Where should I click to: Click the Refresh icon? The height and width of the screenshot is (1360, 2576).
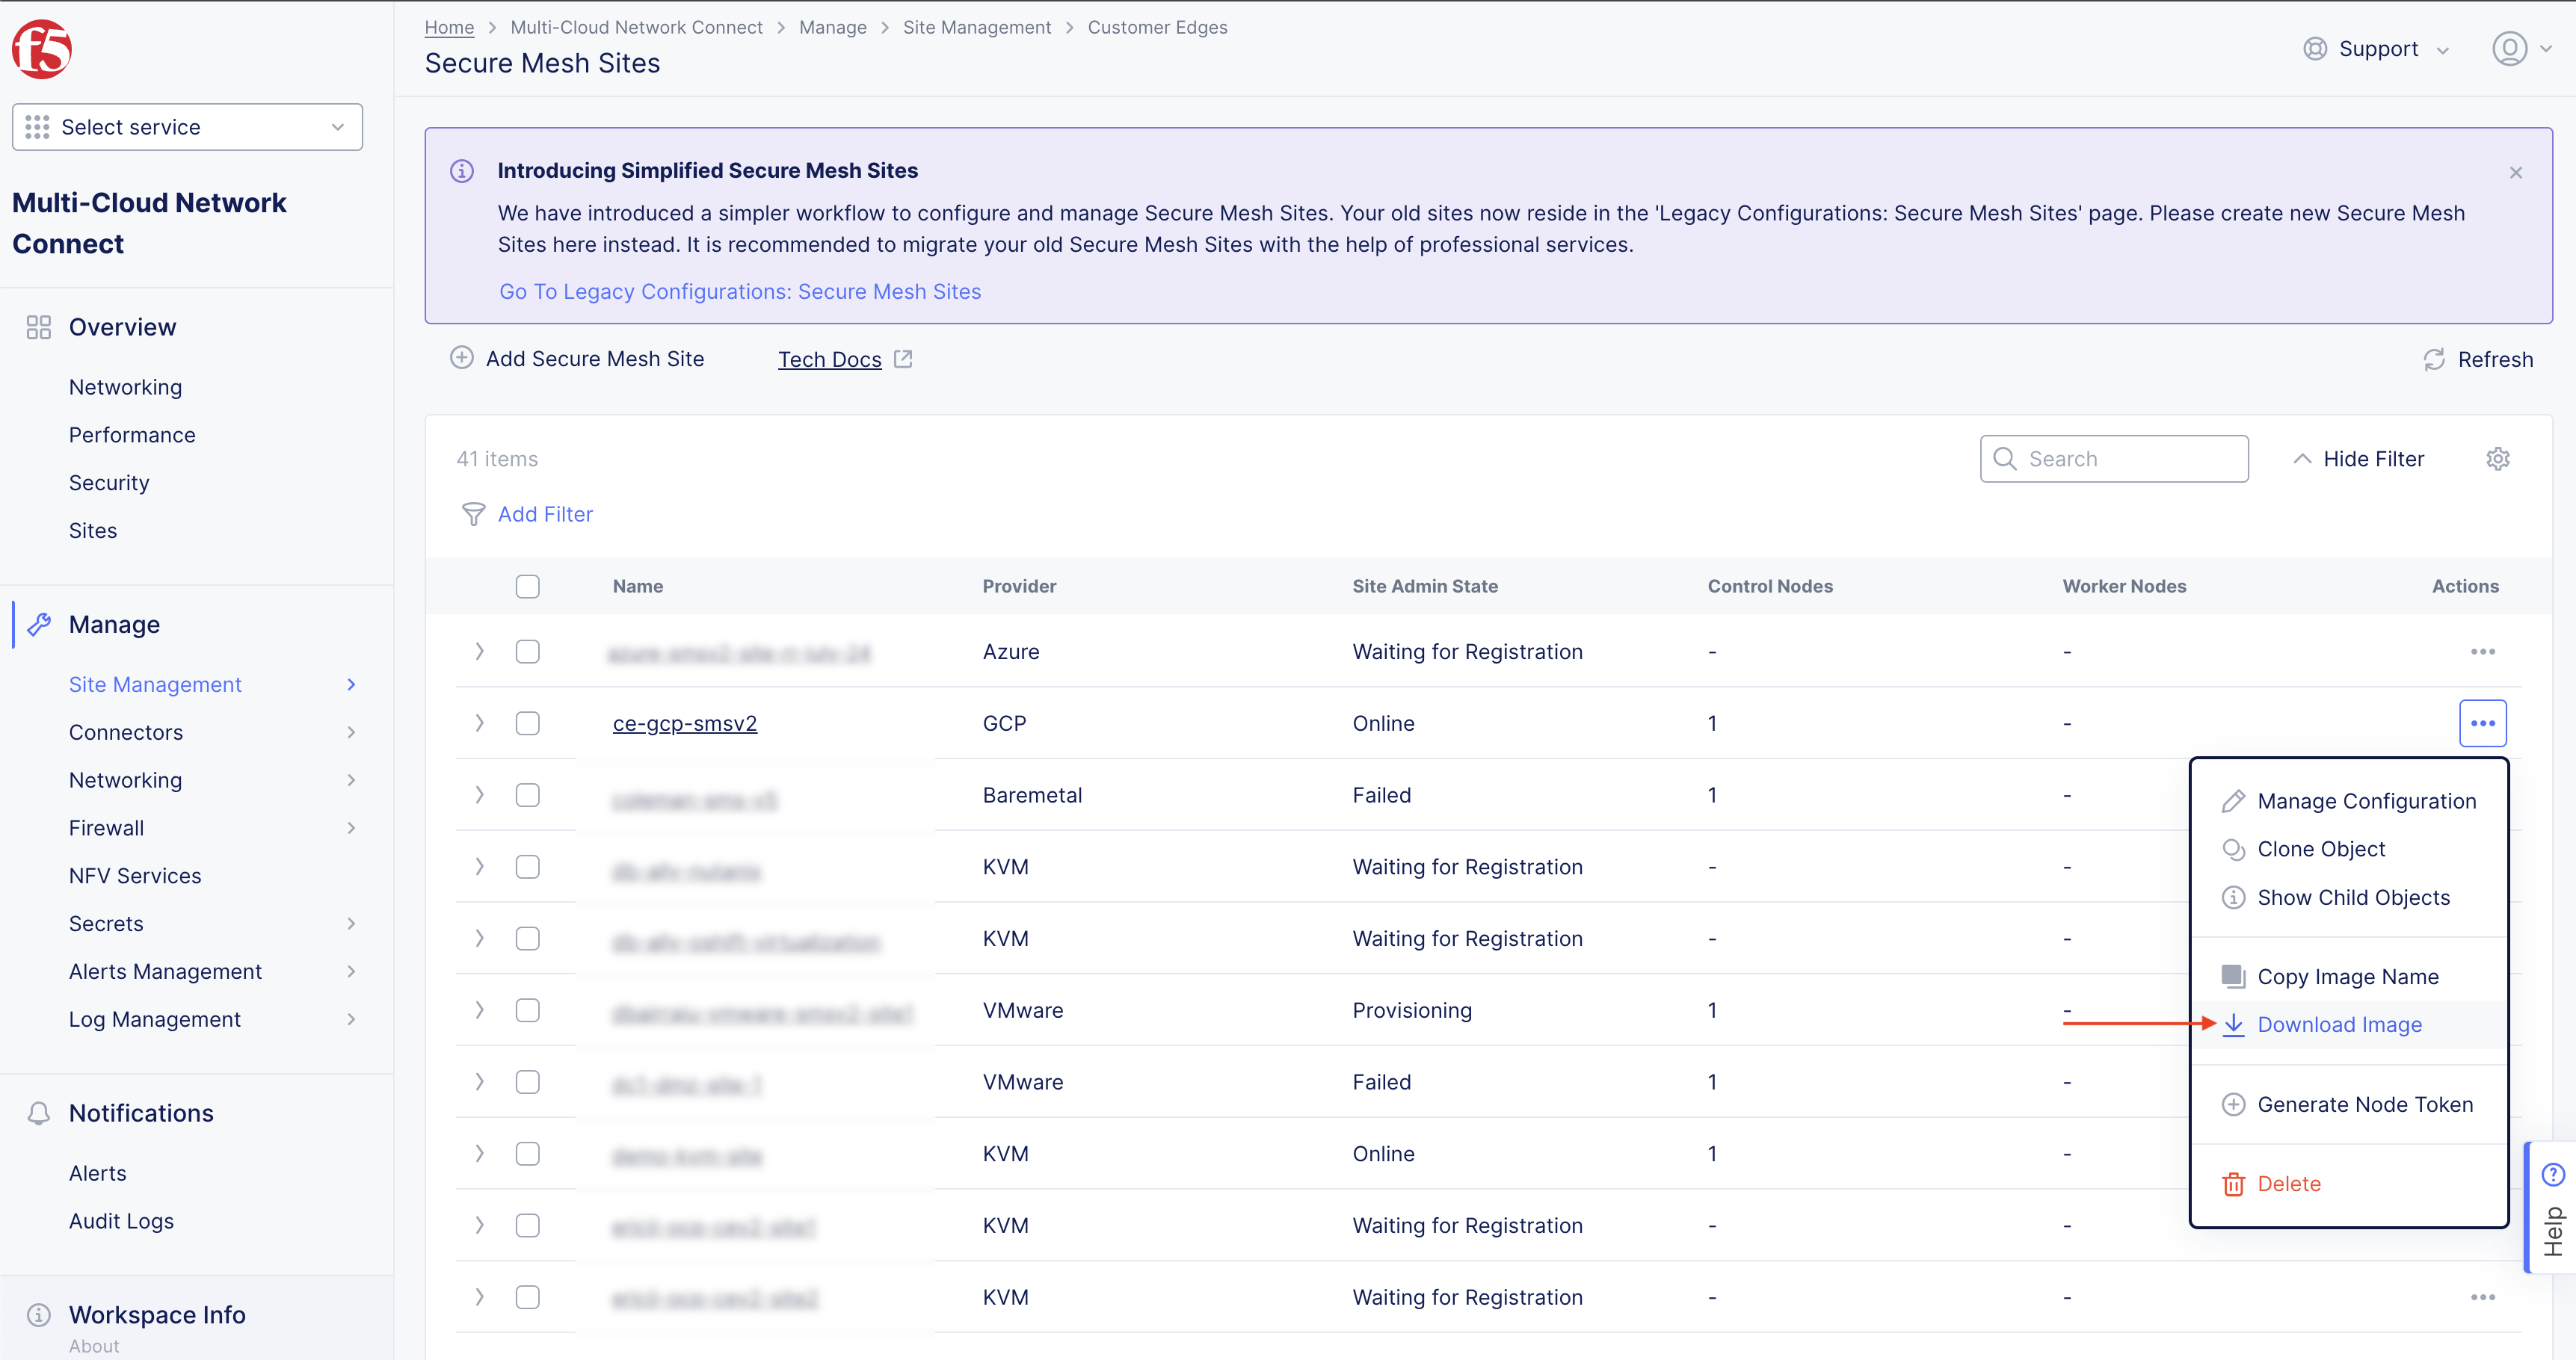coord(2433,359)
